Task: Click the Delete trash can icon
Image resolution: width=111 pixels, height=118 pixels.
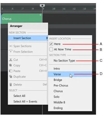Action: pyautogui.click(x=11, y=85)
